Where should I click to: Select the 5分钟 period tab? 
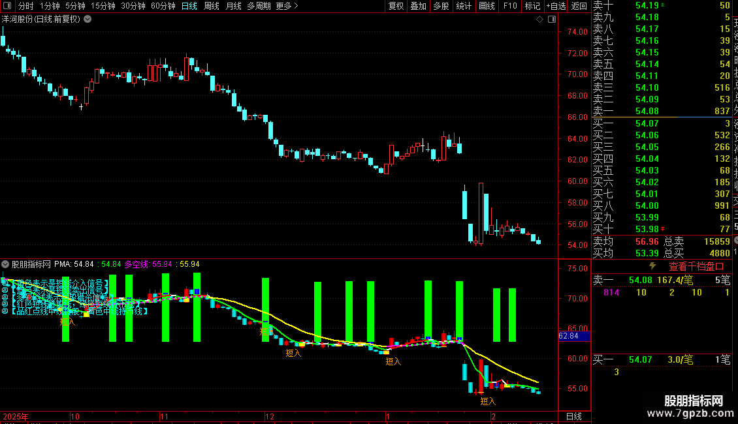pos(75,6)
